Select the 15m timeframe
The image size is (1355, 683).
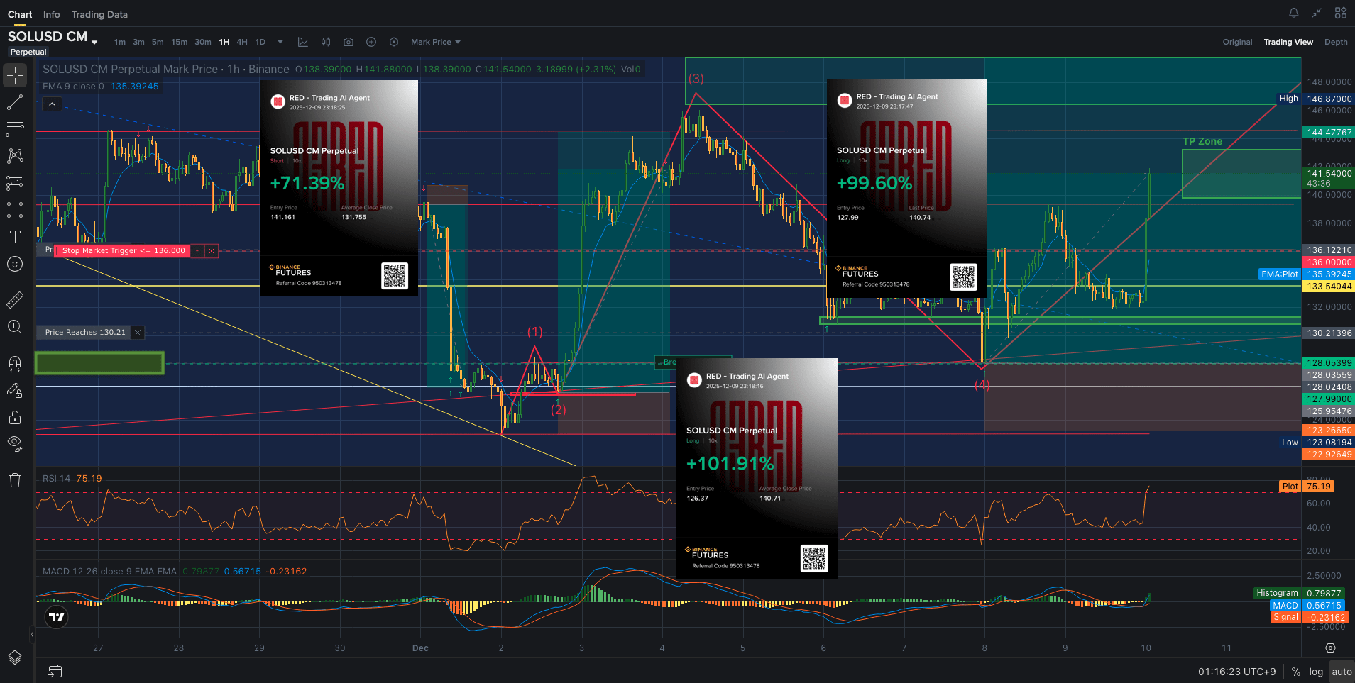(x=180, y=42)
